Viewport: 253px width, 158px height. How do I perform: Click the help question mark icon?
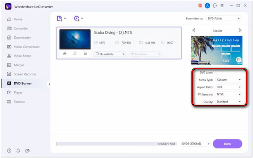pyautogui.click(x=9, y=151)
